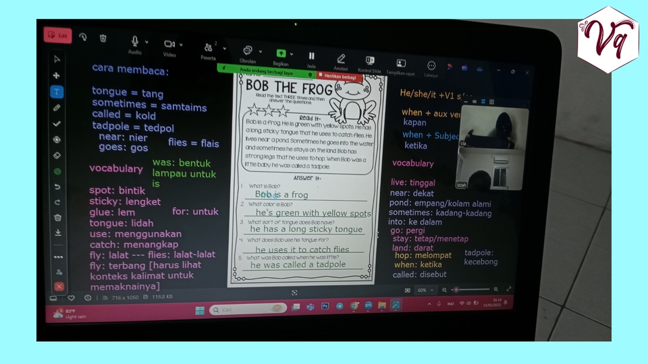This screenshot has height=364, width=648.
Task: Click the green Bagikan share button
Action: [x=281, y=53]
